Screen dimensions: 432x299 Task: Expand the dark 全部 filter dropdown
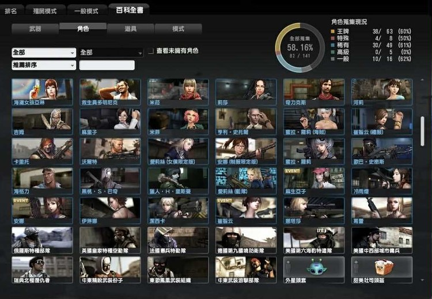[111, 52]
